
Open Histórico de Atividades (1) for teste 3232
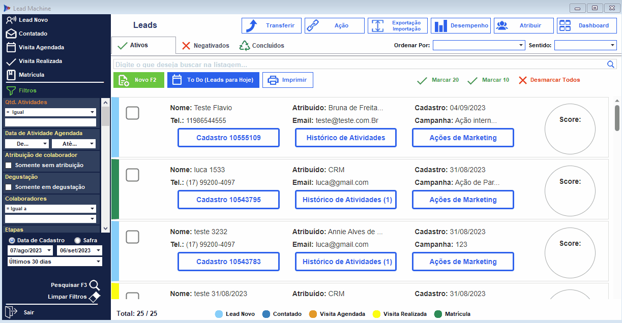pos(346,262)
